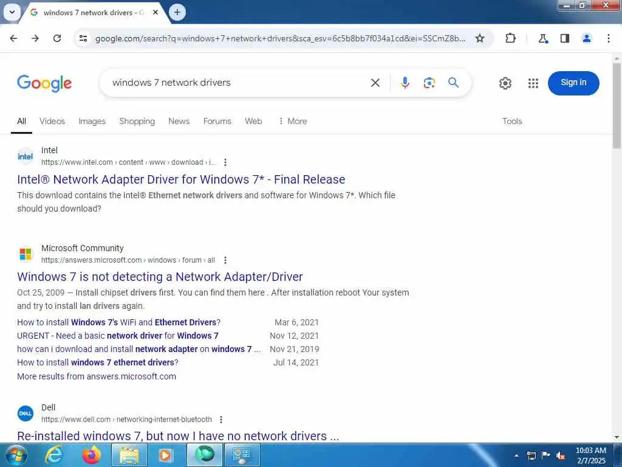Open Windows 7 is not detecting Network Adapter result

pos(160,277)
